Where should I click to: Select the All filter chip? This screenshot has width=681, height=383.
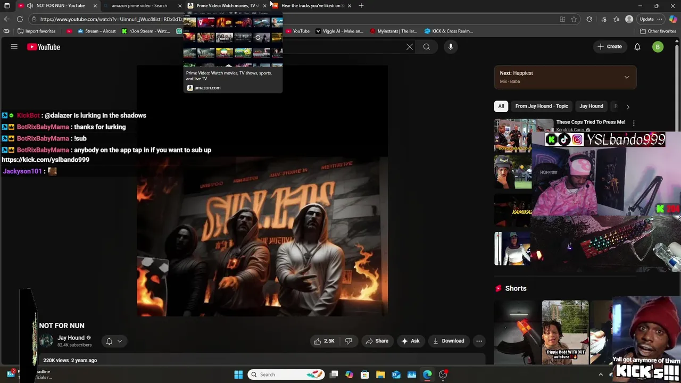[501, 106]
